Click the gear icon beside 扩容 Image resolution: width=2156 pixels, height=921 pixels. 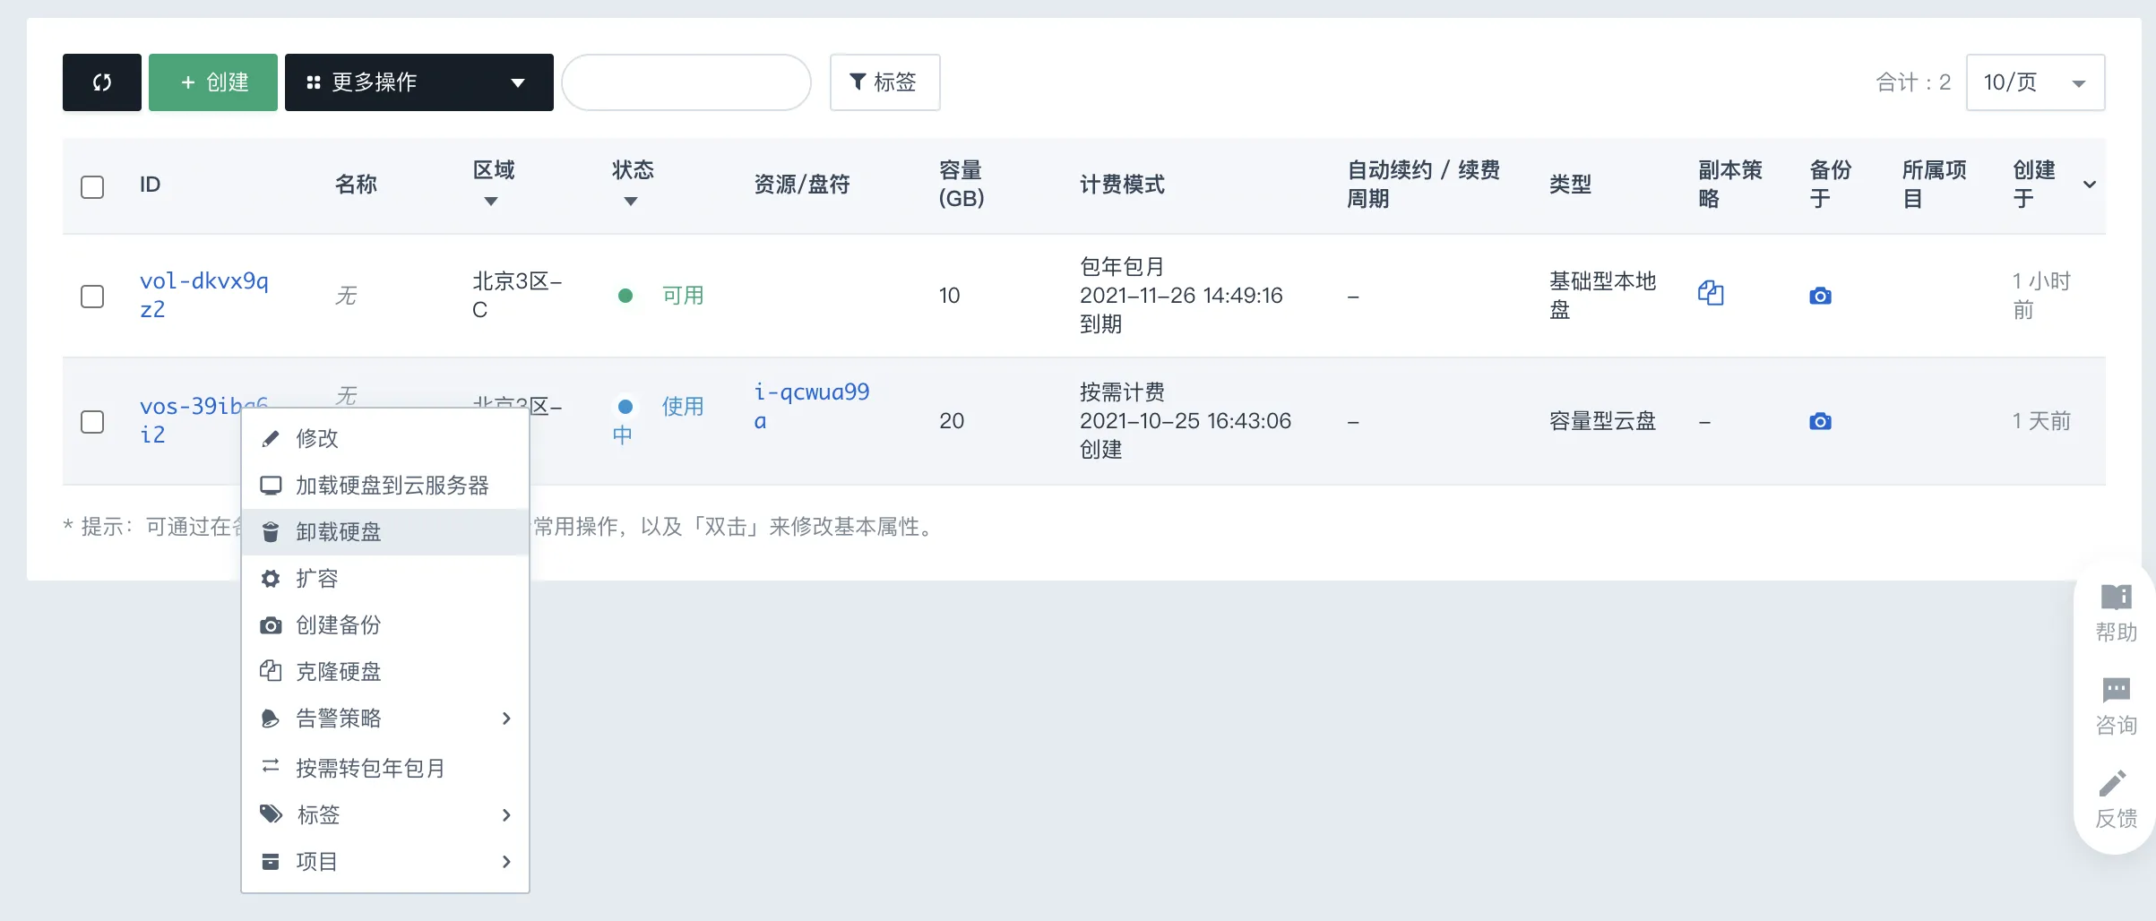point(270,579)
